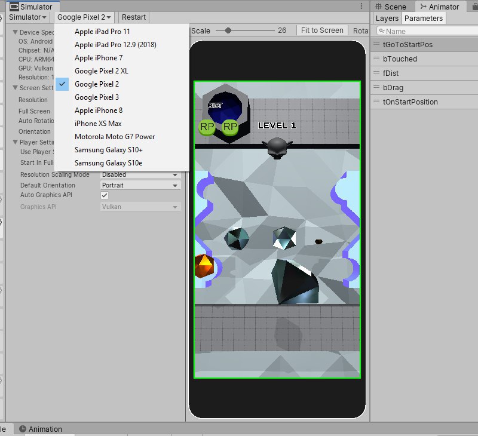Open Simulator tab options kebab menu

(x=361, y=6)
